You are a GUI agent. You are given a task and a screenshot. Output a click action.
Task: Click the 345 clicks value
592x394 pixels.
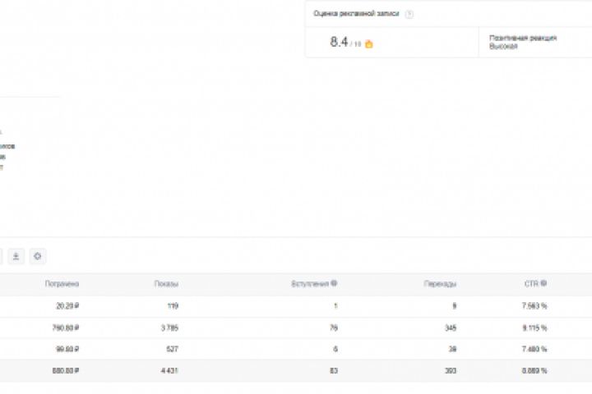[x=450, y=327]
